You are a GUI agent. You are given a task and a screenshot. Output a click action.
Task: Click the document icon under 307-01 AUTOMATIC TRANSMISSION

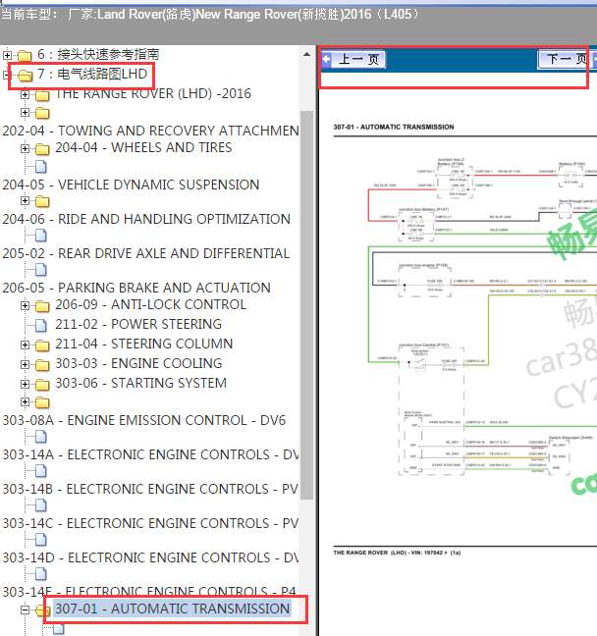(59, 629)
